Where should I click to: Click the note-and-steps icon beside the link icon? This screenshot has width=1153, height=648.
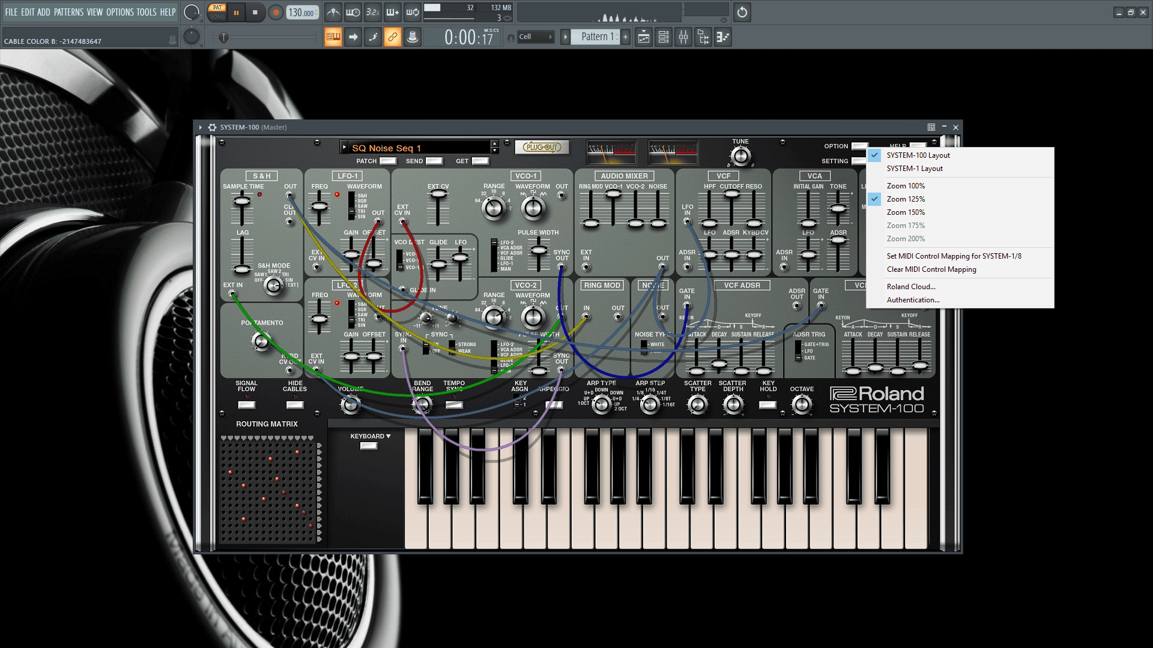pyautogui.click(x=373, y=37)
